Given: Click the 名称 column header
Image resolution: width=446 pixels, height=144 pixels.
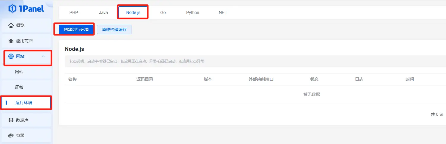Looking at the screenshot, I should click(x=73, y=79).
